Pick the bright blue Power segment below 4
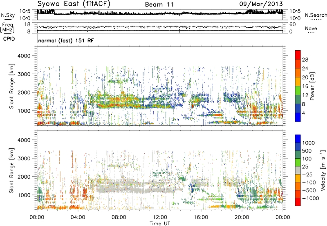This screenshot has height=226, width=327. 298,117
